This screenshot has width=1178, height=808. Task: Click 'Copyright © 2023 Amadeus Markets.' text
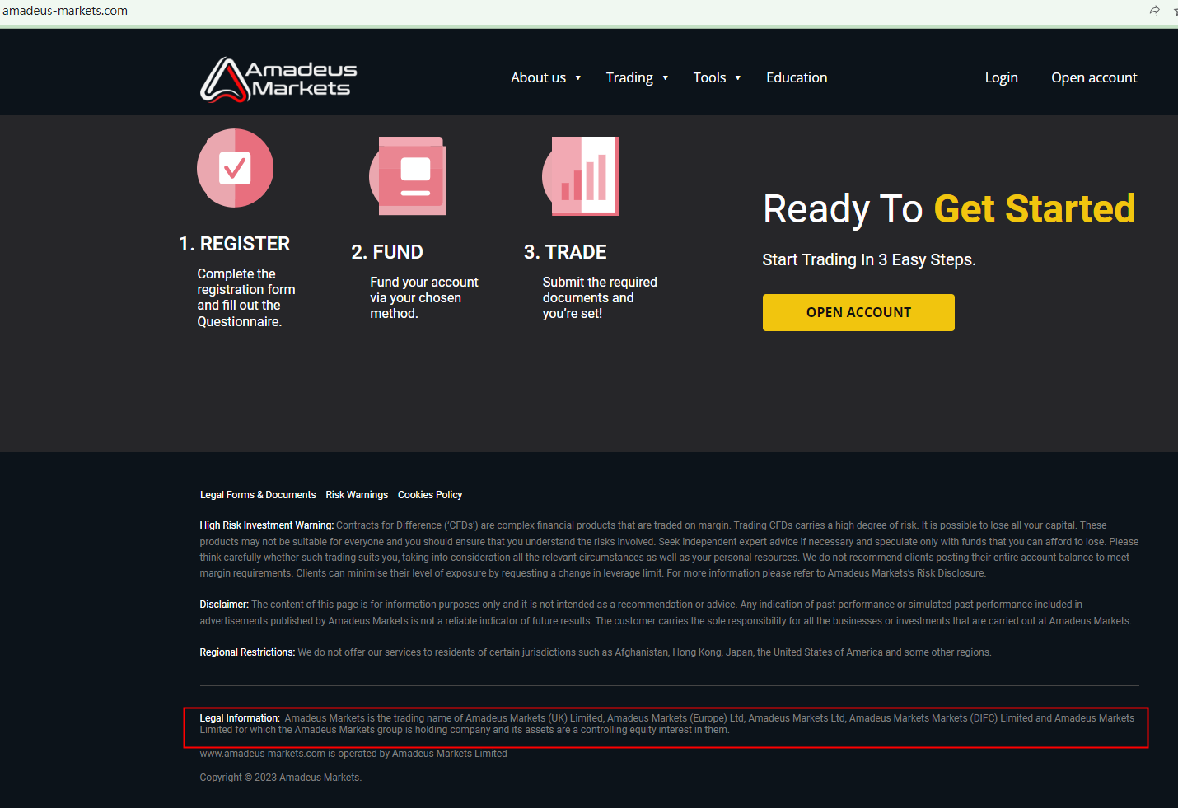click(281, 778)
